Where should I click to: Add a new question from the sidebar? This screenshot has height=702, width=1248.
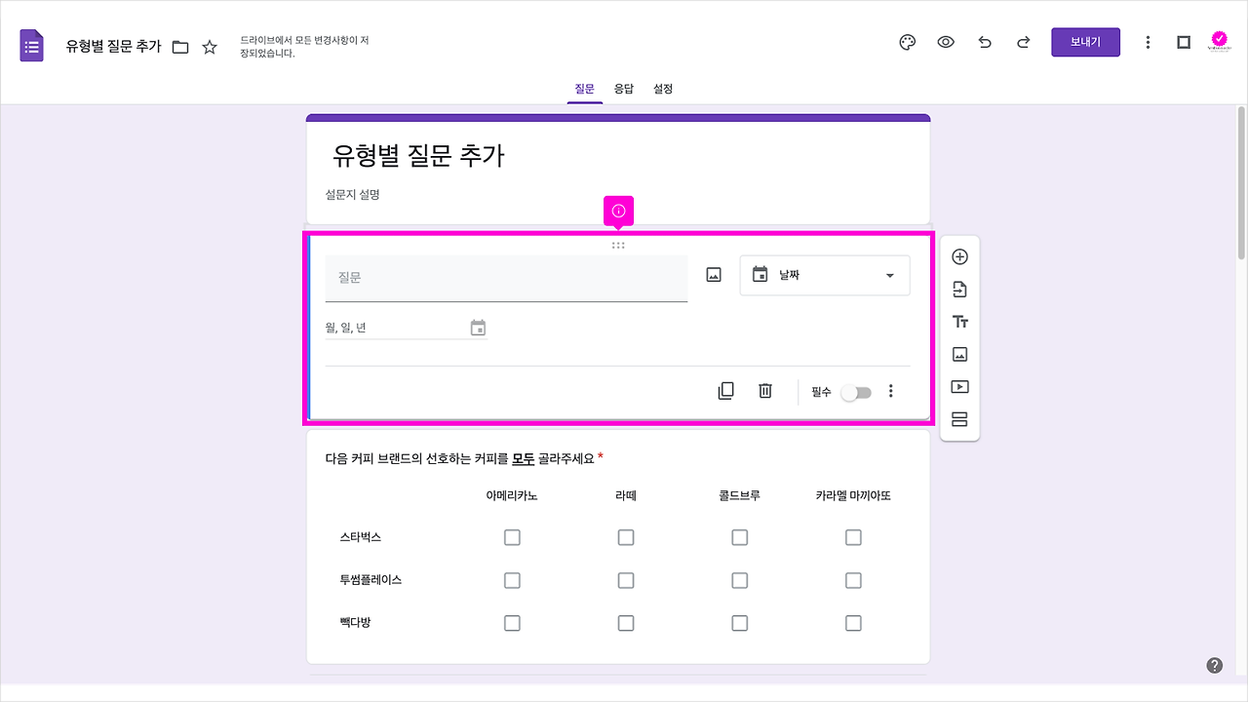[x=959, y=255]
